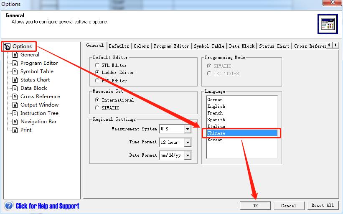Click the Navigation Bar page icon in tree
This screenshot has width=343, height=214.
click(x=15, y=122)
